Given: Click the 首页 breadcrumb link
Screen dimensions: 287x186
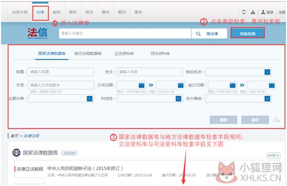Looking at the screenshot, I should [14, 136].
